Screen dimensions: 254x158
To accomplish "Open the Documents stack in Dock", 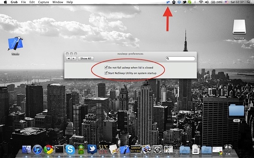I will (x=195, y=149).
